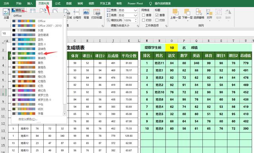Click the Name Box showing Y8

coord(6,33)
